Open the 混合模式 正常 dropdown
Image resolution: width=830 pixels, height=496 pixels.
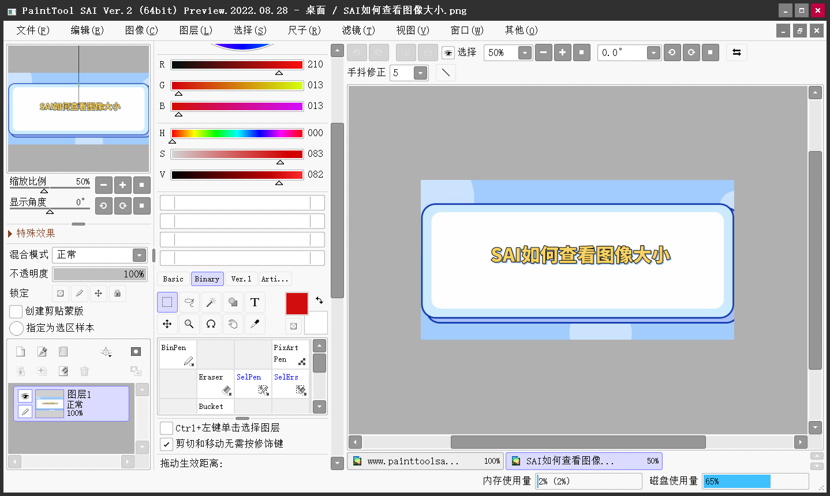100,255
